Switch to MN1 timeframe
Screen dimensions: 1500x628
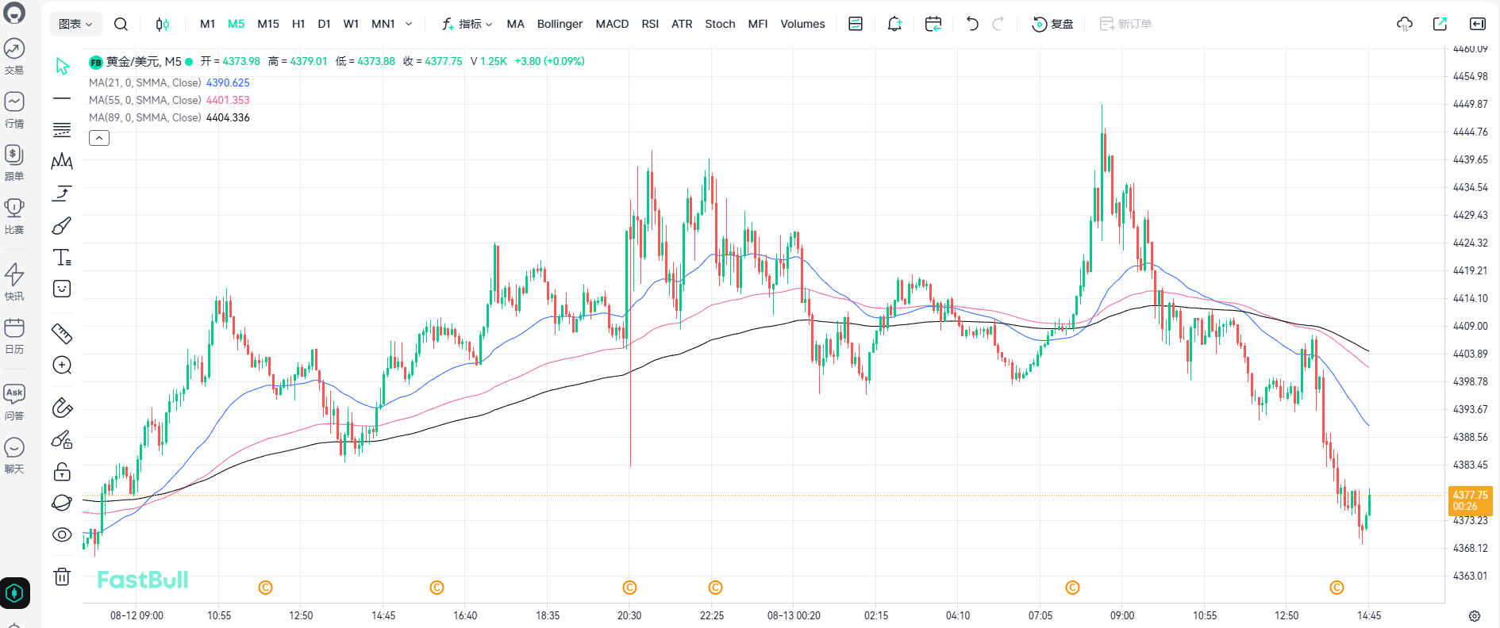click(x=383, y=24)
